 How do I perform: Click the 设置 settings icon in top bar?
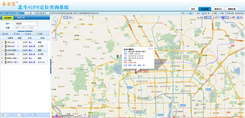point(219,13)
